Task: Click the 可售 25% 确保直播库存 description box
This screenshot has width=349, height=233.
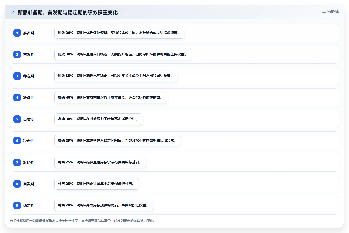Action: tap(100, 162)
